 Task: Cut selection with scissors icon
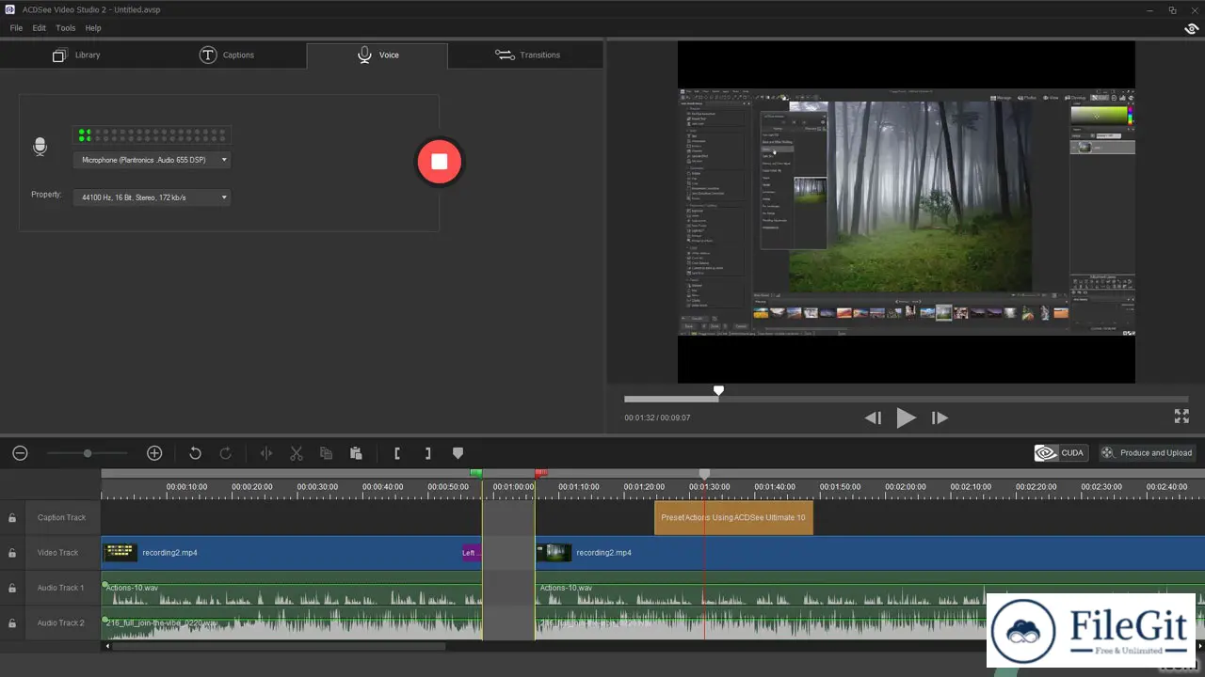click(x=297, y=453)
